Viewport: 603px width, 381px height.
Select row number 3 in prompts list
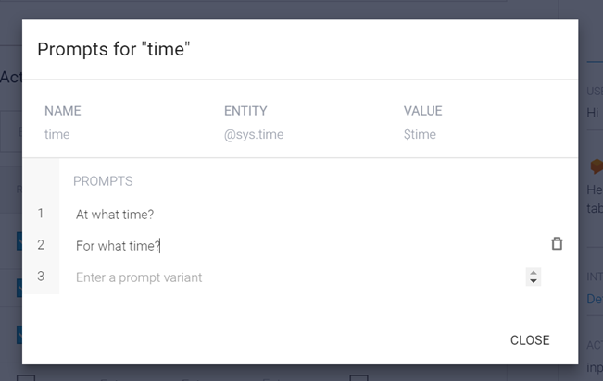point(41,277)
